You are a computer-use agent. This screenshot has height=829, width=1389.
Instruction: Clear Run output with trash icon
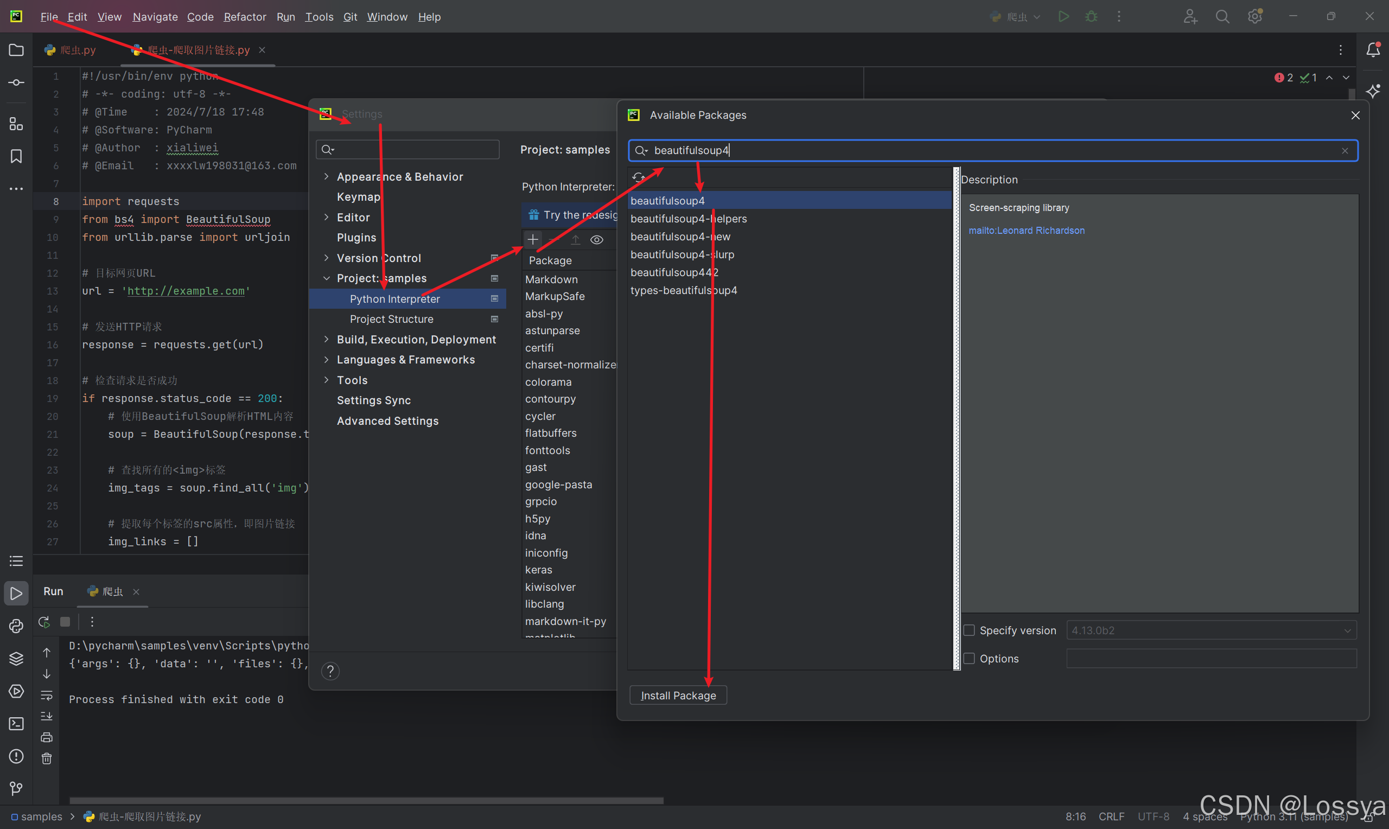[x=46, y=758]
